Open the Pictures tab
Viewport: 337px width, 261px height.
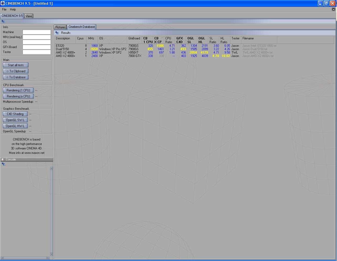coord(60,27)
